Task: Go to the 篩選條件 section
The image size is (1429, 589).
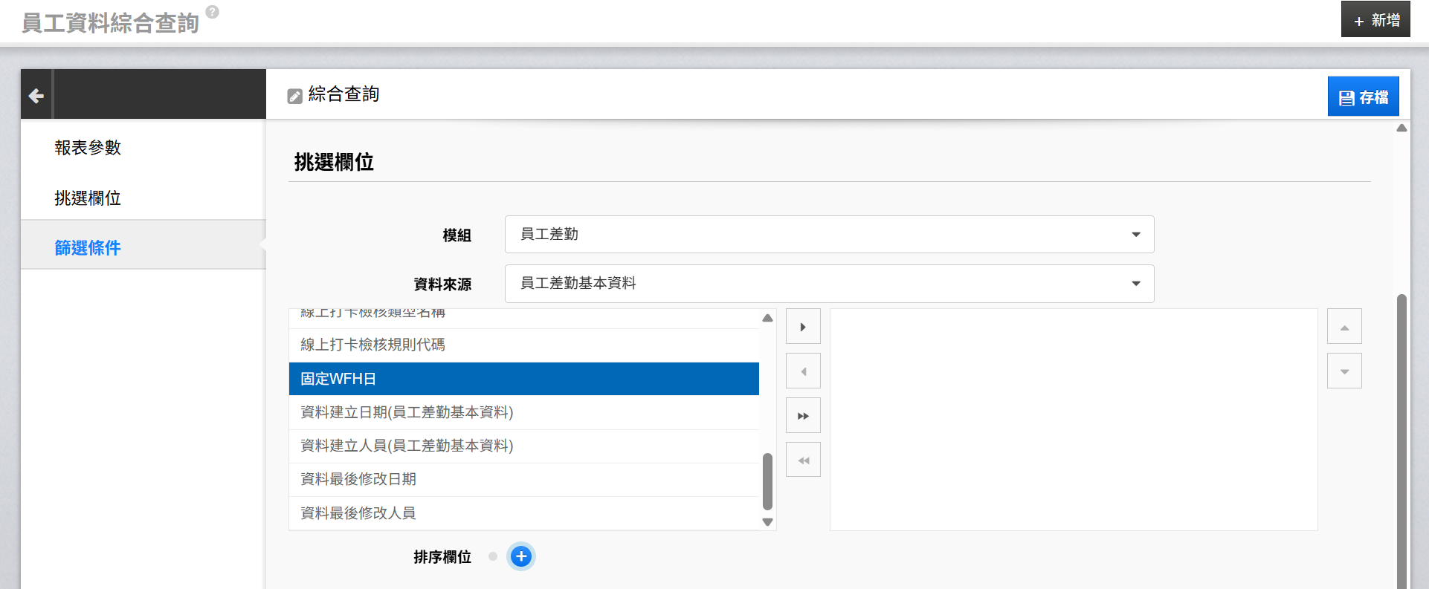Action: point(88,248)
